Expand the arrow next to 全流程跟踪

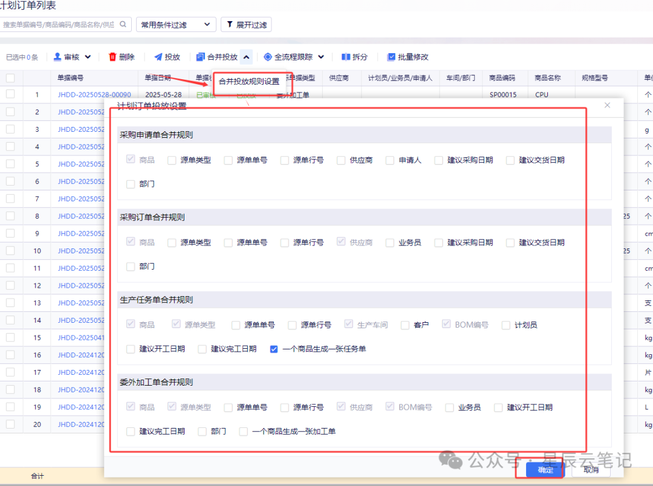tap(321, 57)
